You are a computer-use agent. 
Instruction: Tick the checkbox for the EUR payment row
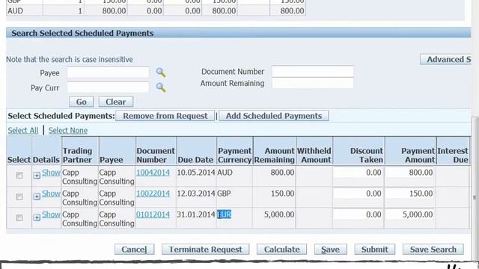19,217
